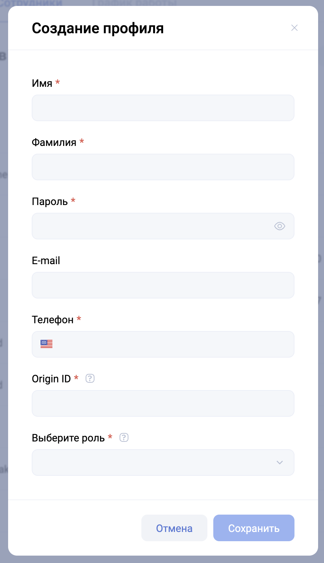Click the Origin ID label text

(x=51, y=379)
